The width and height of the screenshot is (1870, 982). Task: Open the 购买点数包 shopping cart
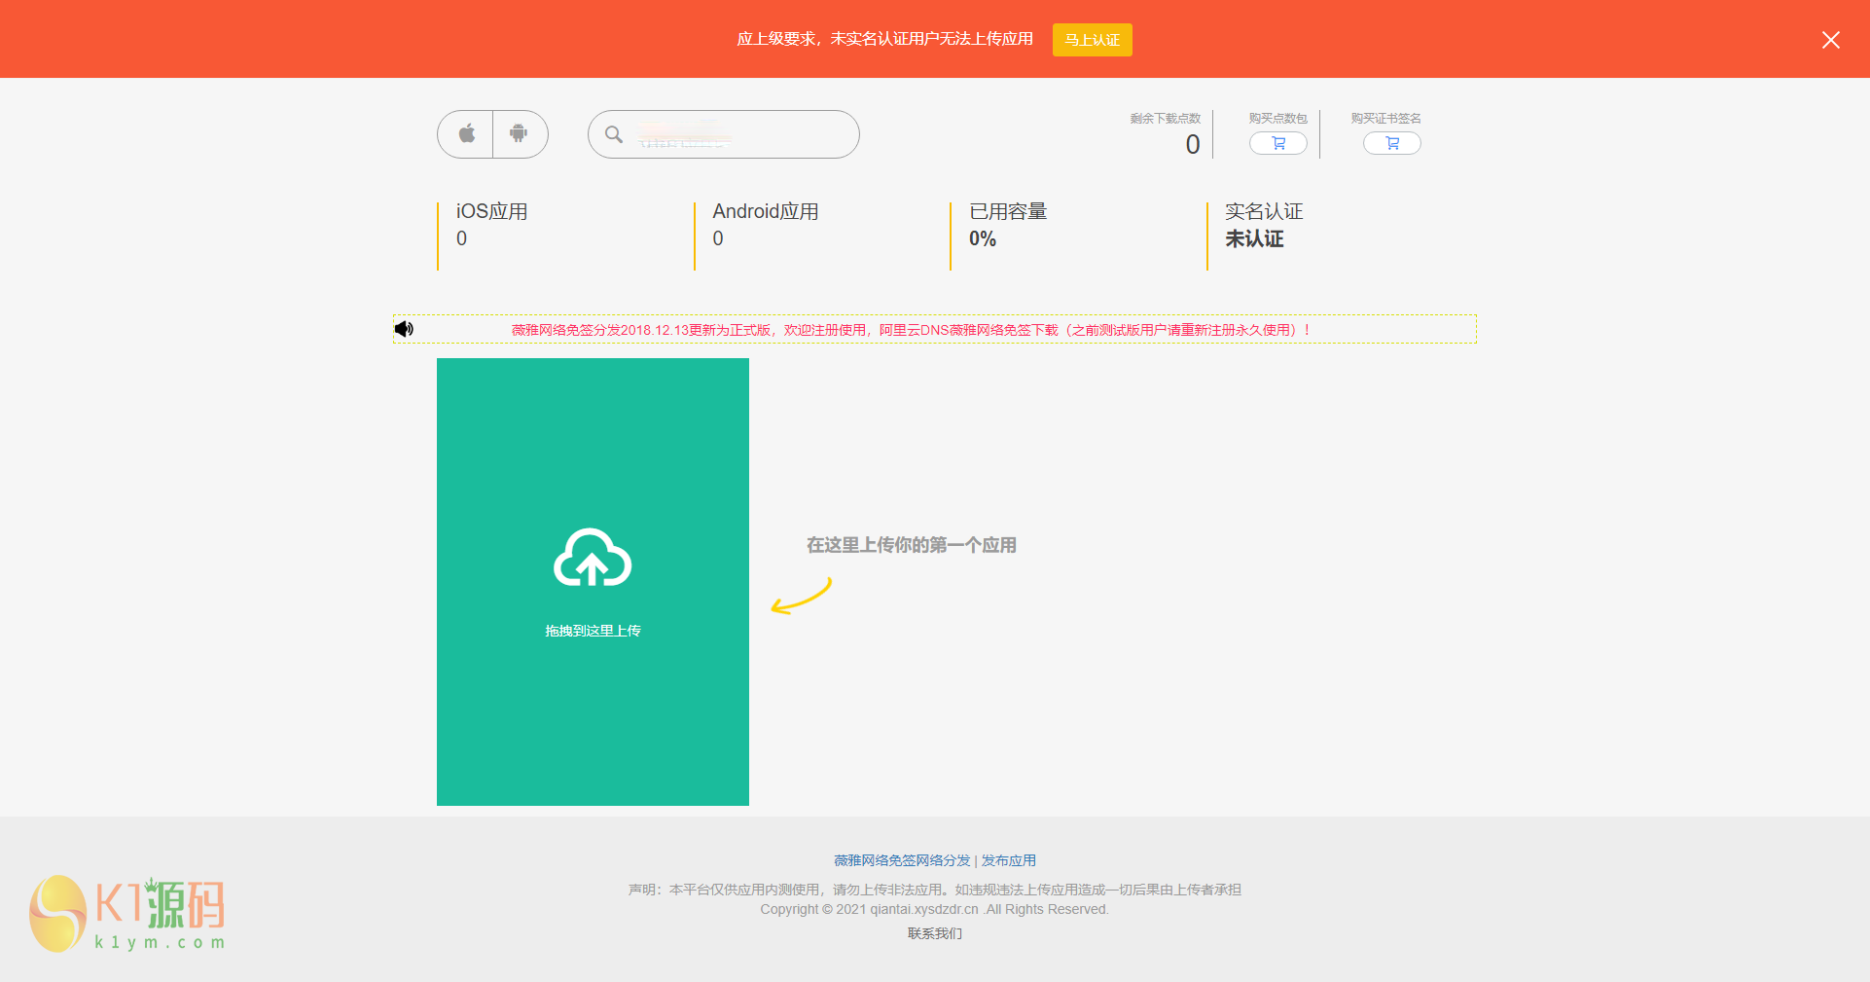click(x=1277, y=143)
